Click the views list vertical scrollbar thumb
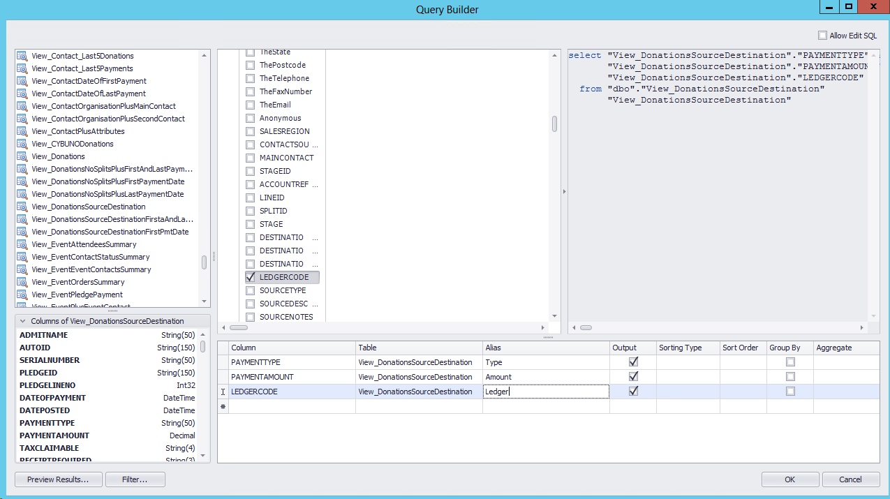 (x=204, y=262)
